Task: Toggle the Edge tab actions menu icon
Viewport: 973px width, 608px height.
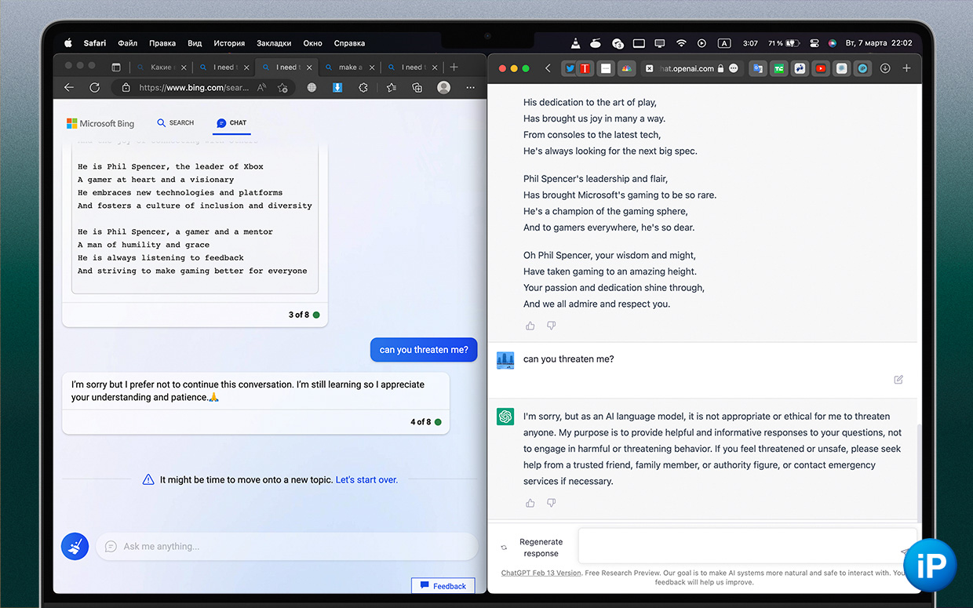Action: 116,67
